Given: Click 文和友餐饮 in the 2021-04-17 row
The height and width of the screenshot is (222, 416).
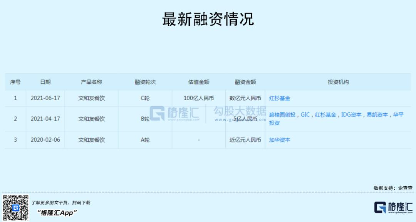Looking at the screenshot, I should [92, 119].
